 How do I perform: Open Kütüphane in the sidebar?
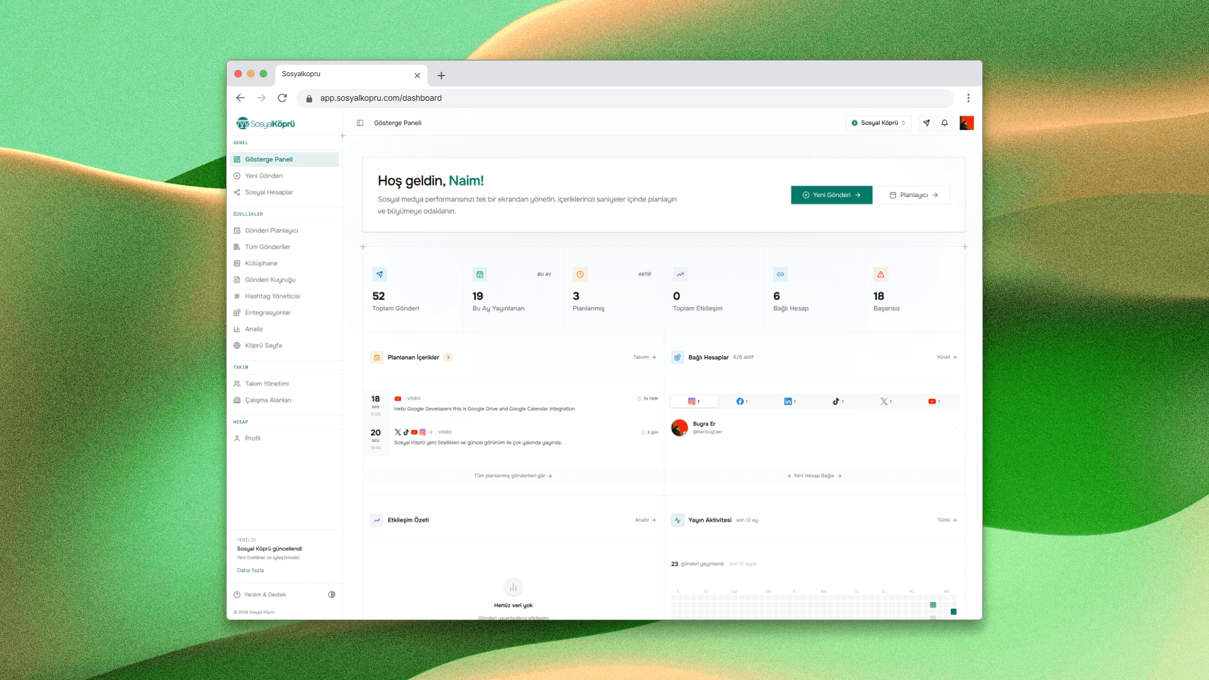[x=284, y=263]
